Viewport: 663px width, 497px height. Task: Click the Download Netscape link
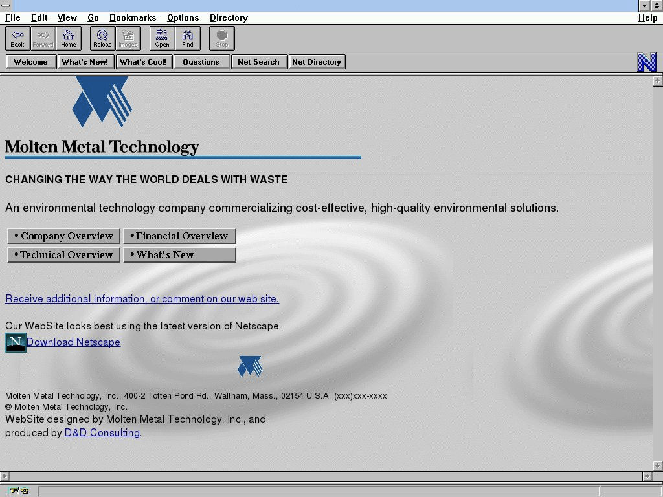coord(73,342)
